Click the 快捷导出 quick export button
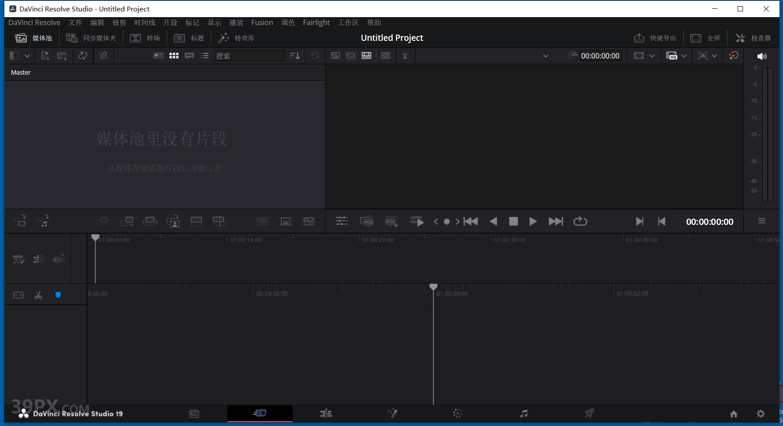Viewport: 783px width, 426px height. click(655, 38)
